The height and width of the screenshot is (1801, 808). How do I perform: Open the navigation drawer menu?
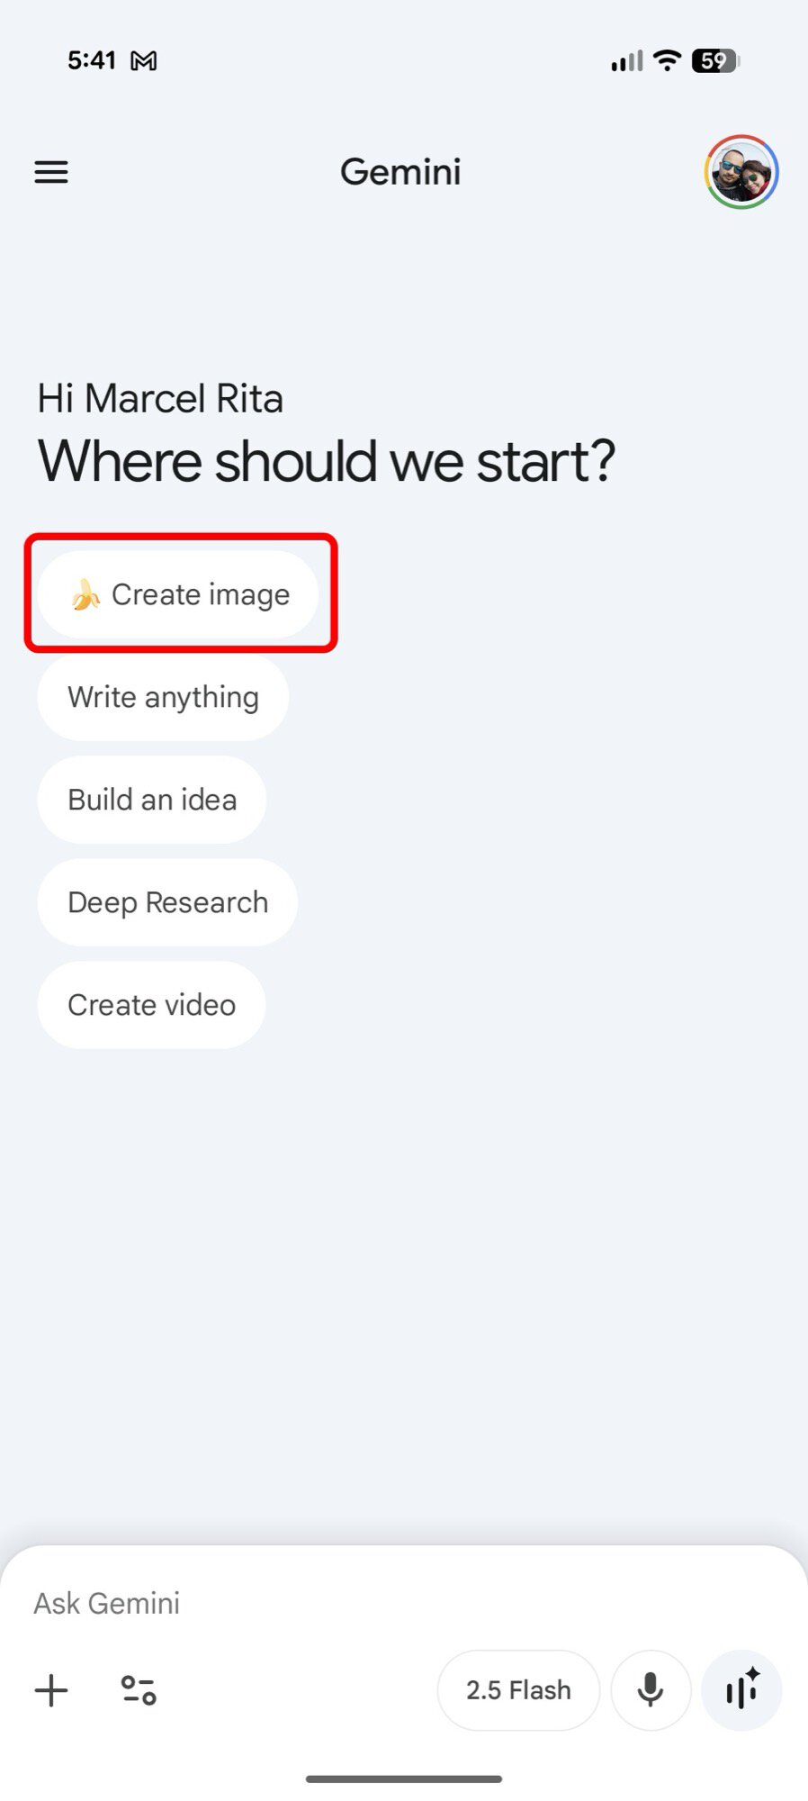(50, 171)
